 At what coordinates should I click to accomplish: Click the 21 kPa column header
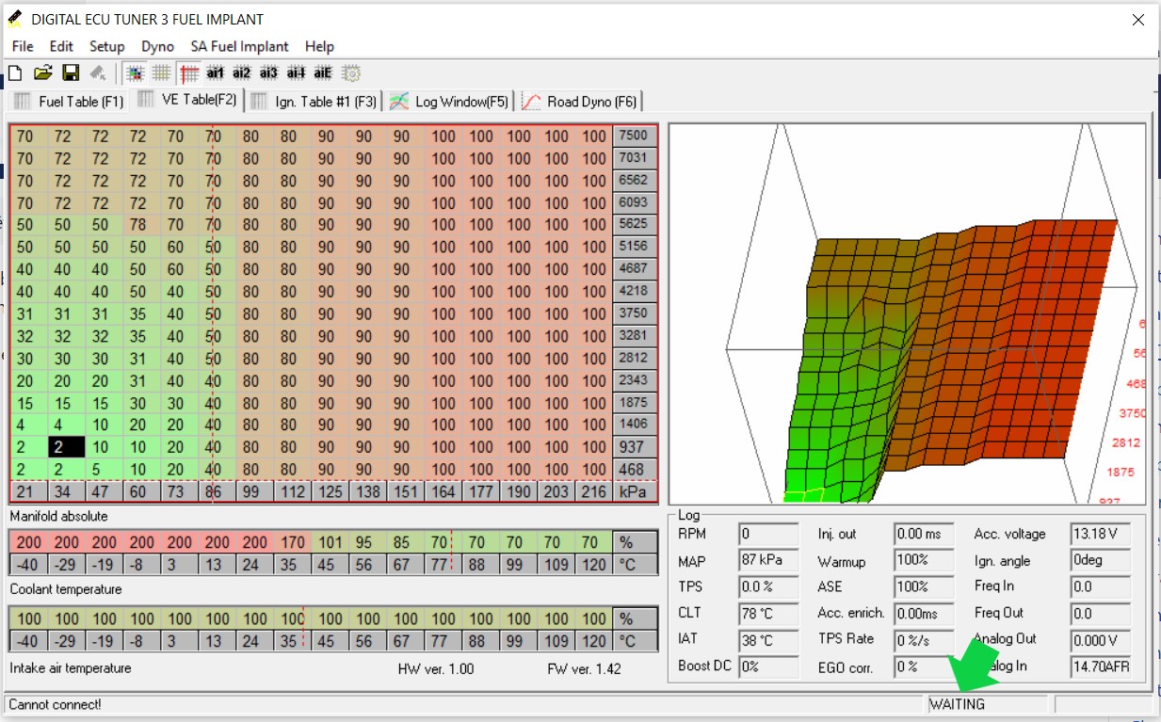coord(26,489)
